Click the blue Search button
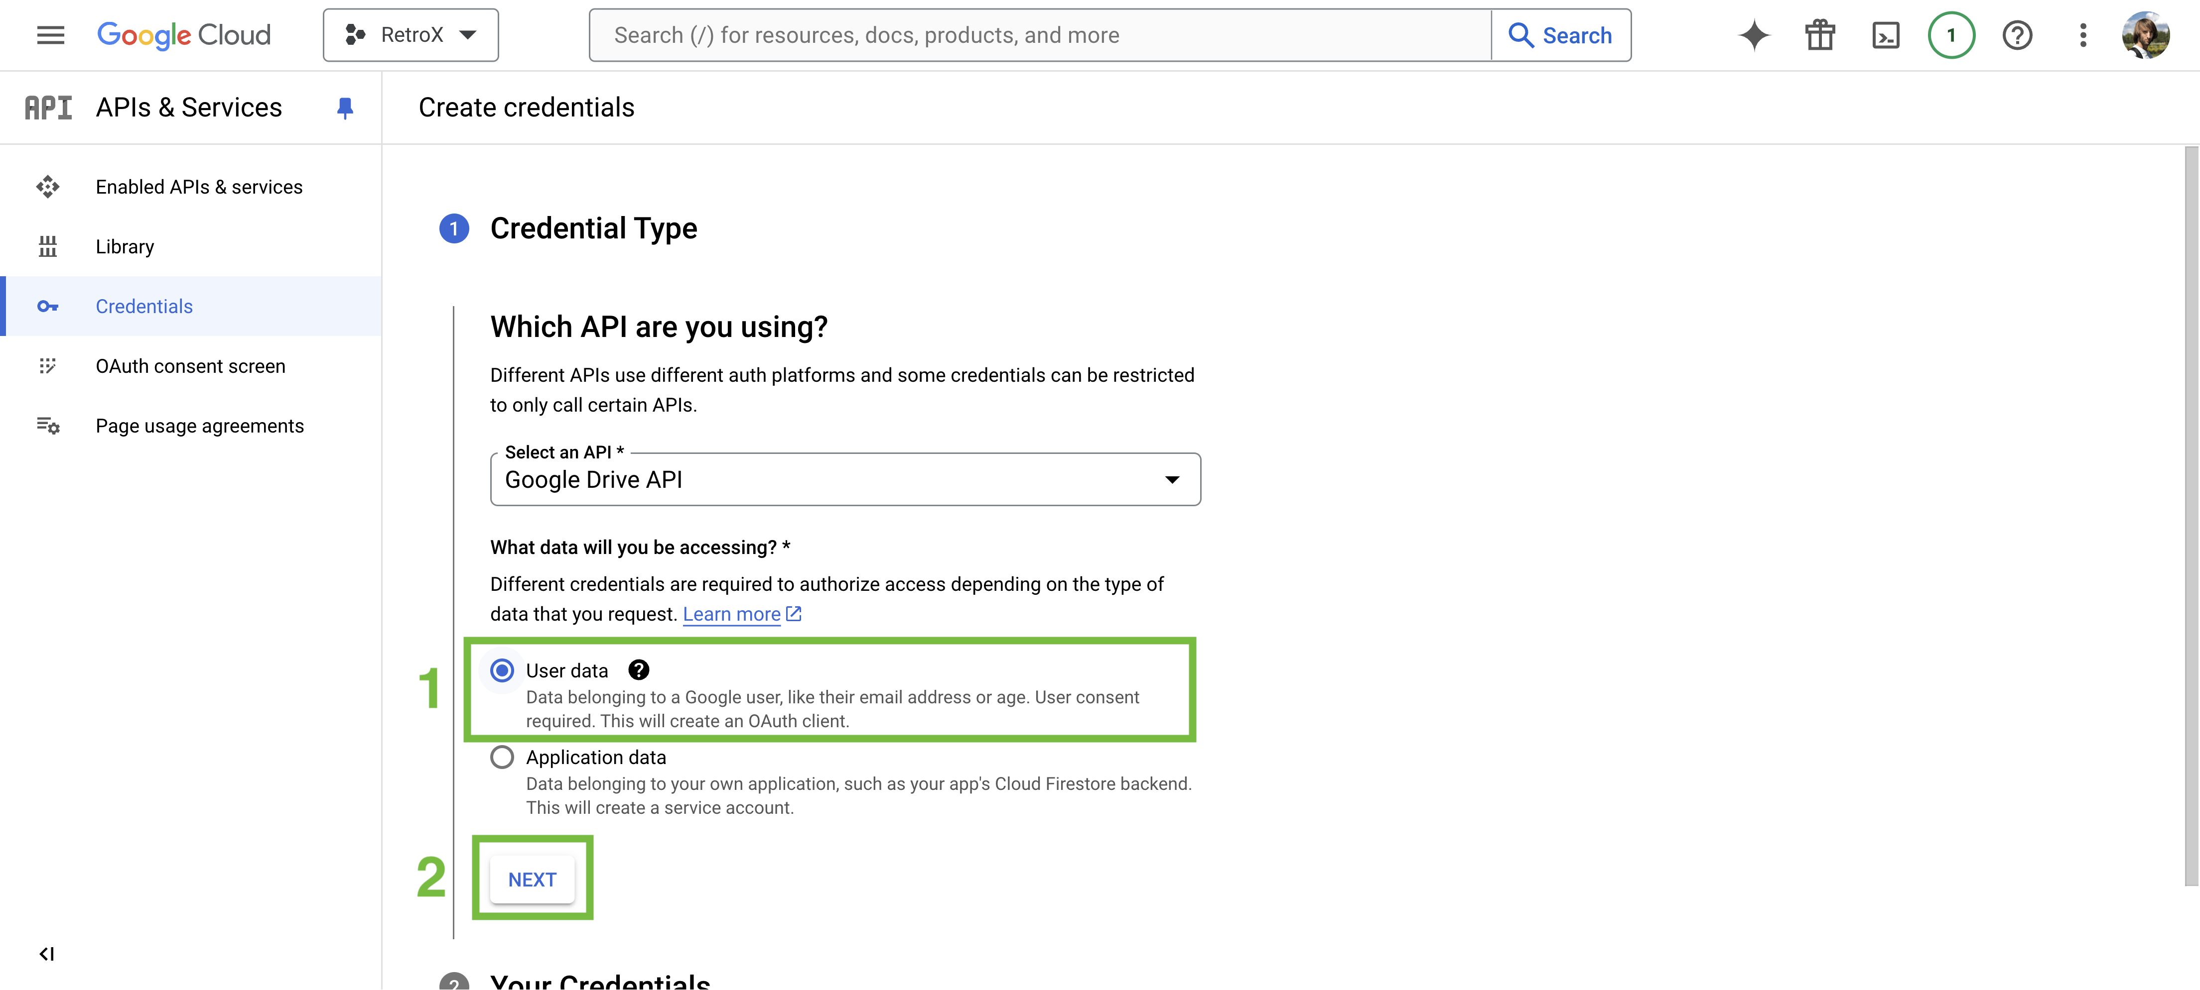2200x990 pixels. click(1561, 35)
